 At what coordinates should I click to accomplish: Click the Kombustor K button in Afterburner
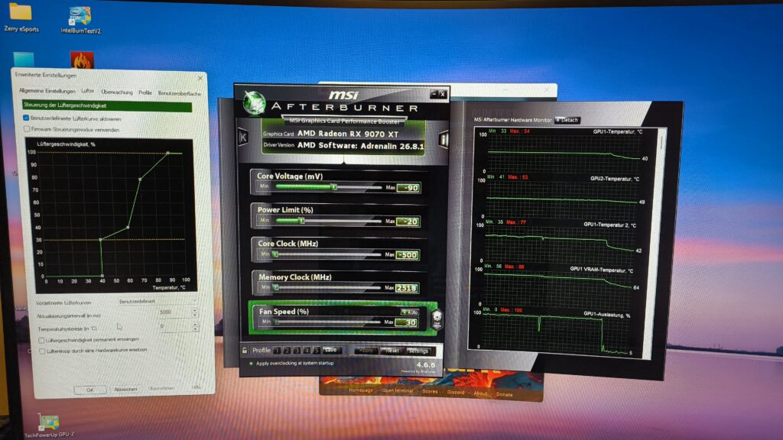[x=243, y=136]
